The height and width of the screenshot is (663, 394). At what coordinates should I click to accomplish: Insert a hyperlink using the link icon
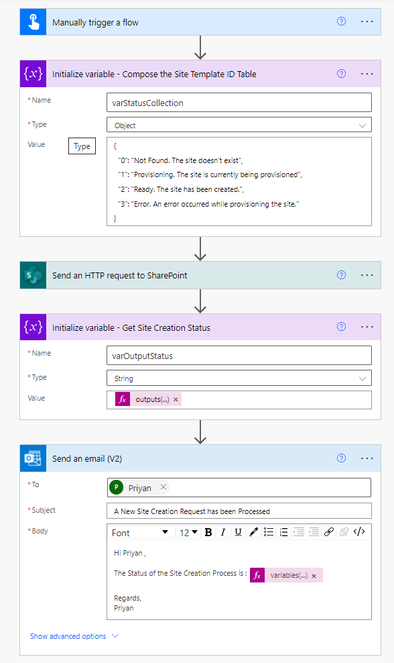(329, 532)
